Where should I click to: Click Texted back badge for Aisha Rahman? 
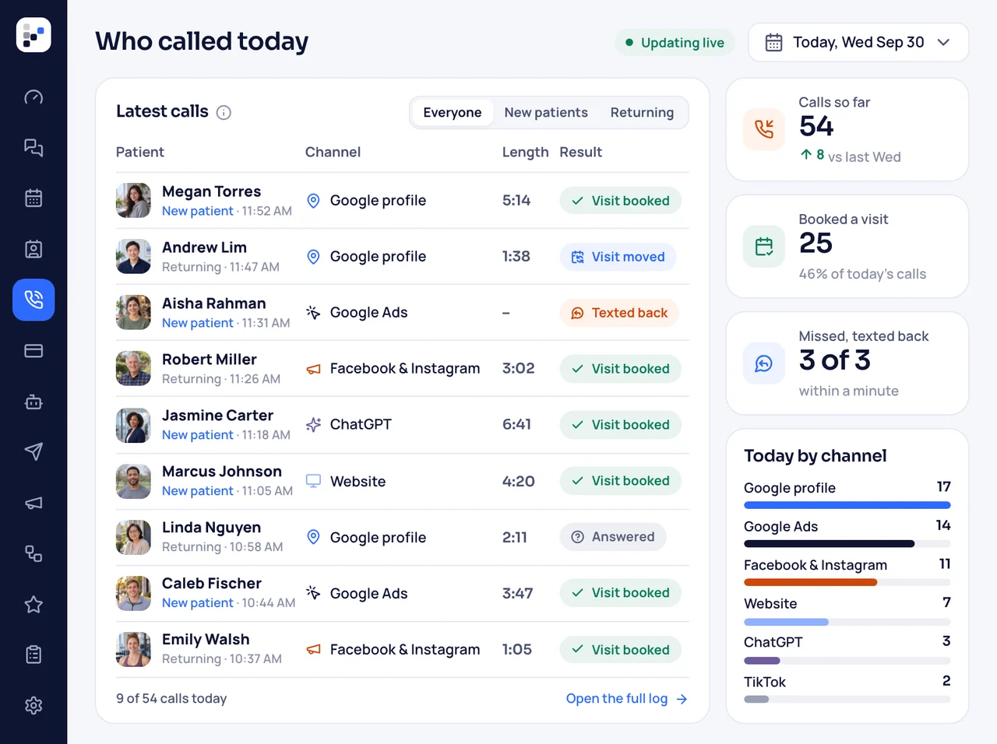619,313
